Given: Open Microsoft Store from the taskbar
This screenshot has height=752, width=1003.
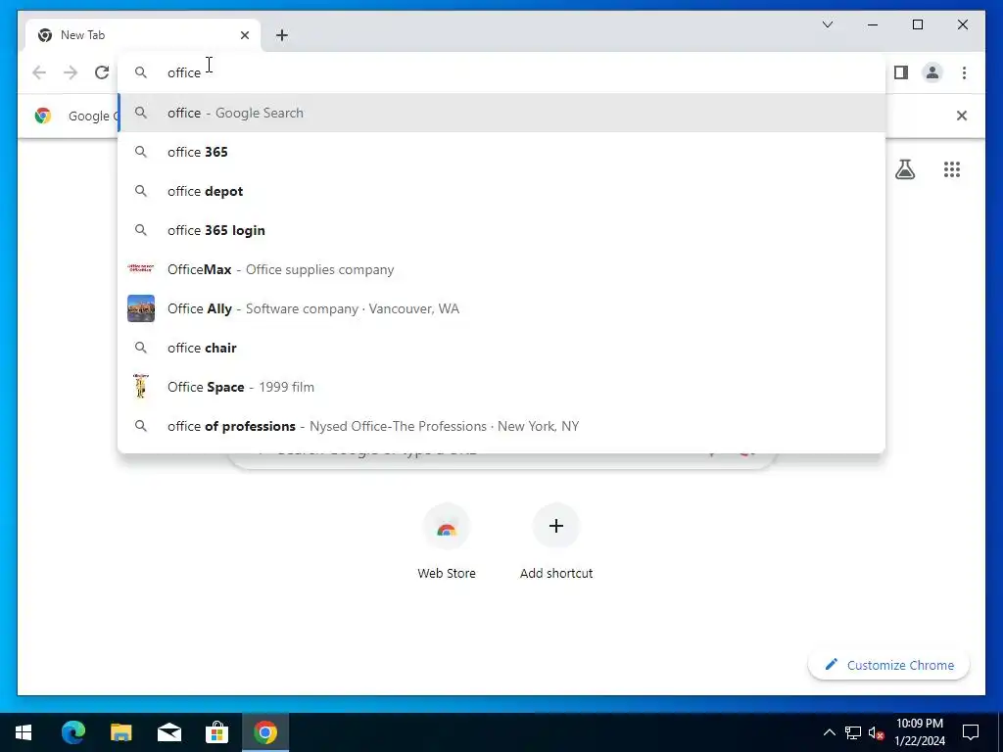Looking at the screenshot, I should pos(216,732).
